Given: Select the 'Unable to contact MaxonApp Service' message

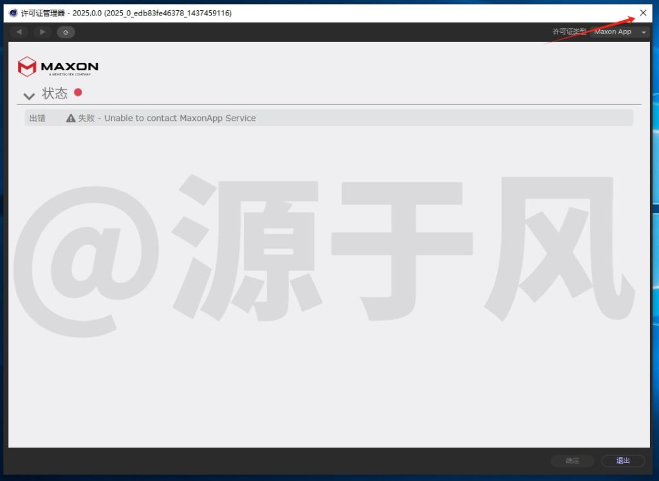Looking at the screenshot, I should (x=180, y=118).
